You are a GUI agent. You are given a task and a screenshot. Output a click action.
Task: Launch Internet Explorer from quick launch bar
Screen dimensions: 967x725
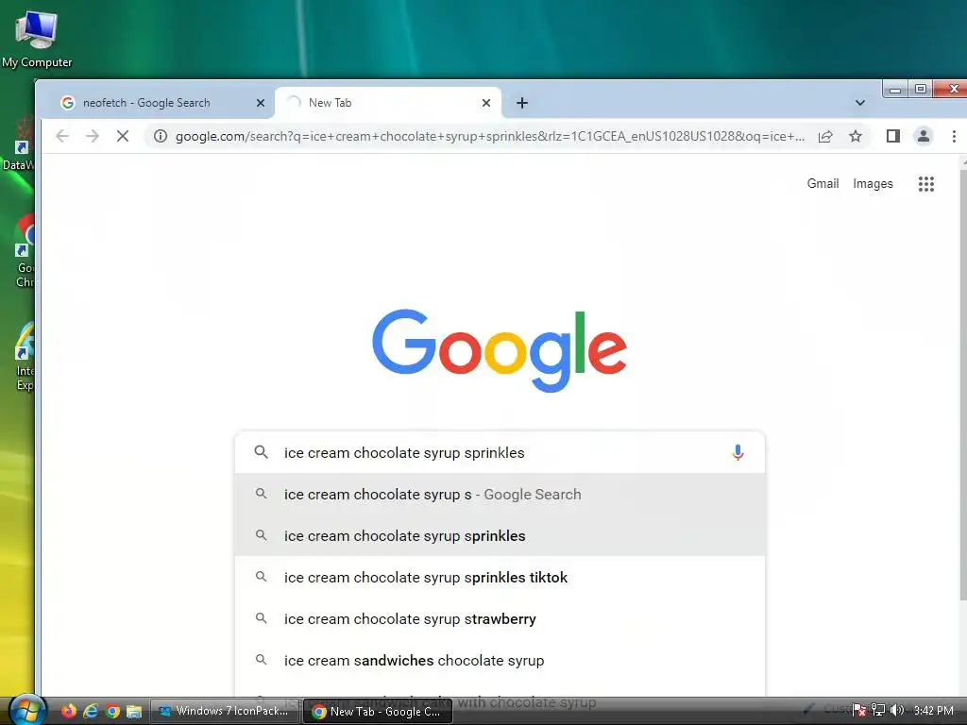(91, 711)
